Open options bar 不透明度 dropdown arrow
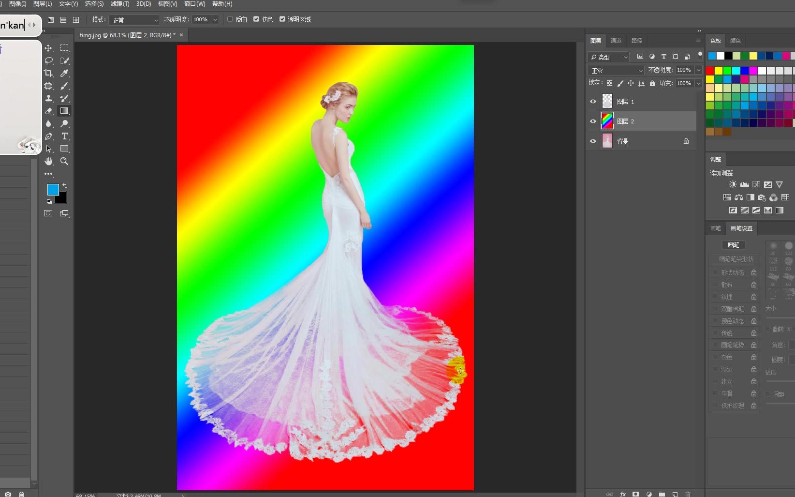795x497 pixels. [x=215, y=20]
